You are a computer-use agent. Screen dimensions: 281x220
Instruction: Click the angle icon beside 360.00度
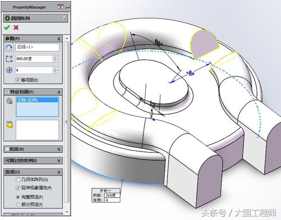9,59
